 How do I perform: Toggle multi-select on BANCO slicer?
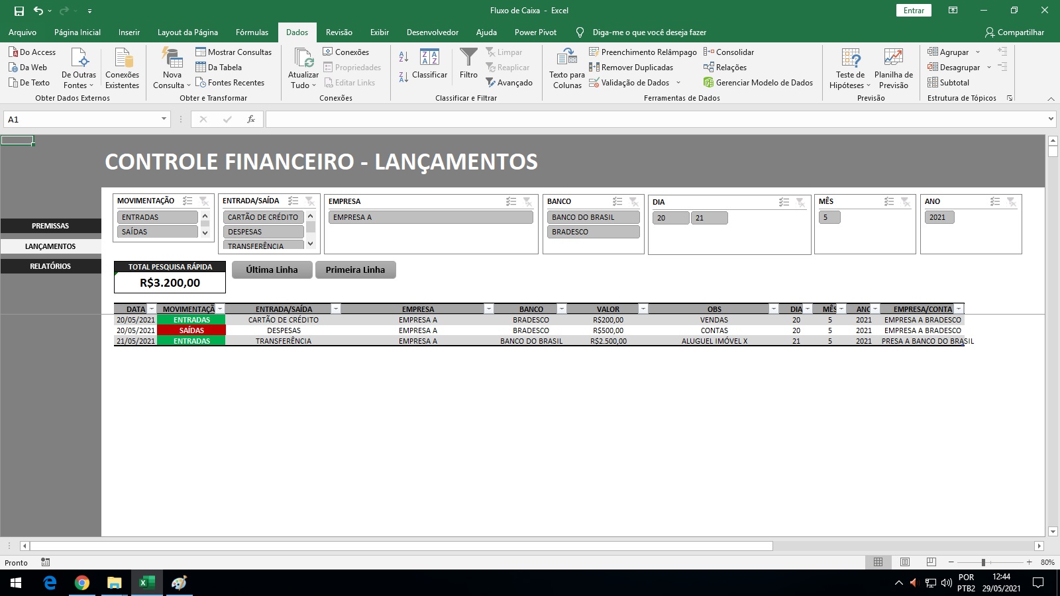tap(617, 201)
